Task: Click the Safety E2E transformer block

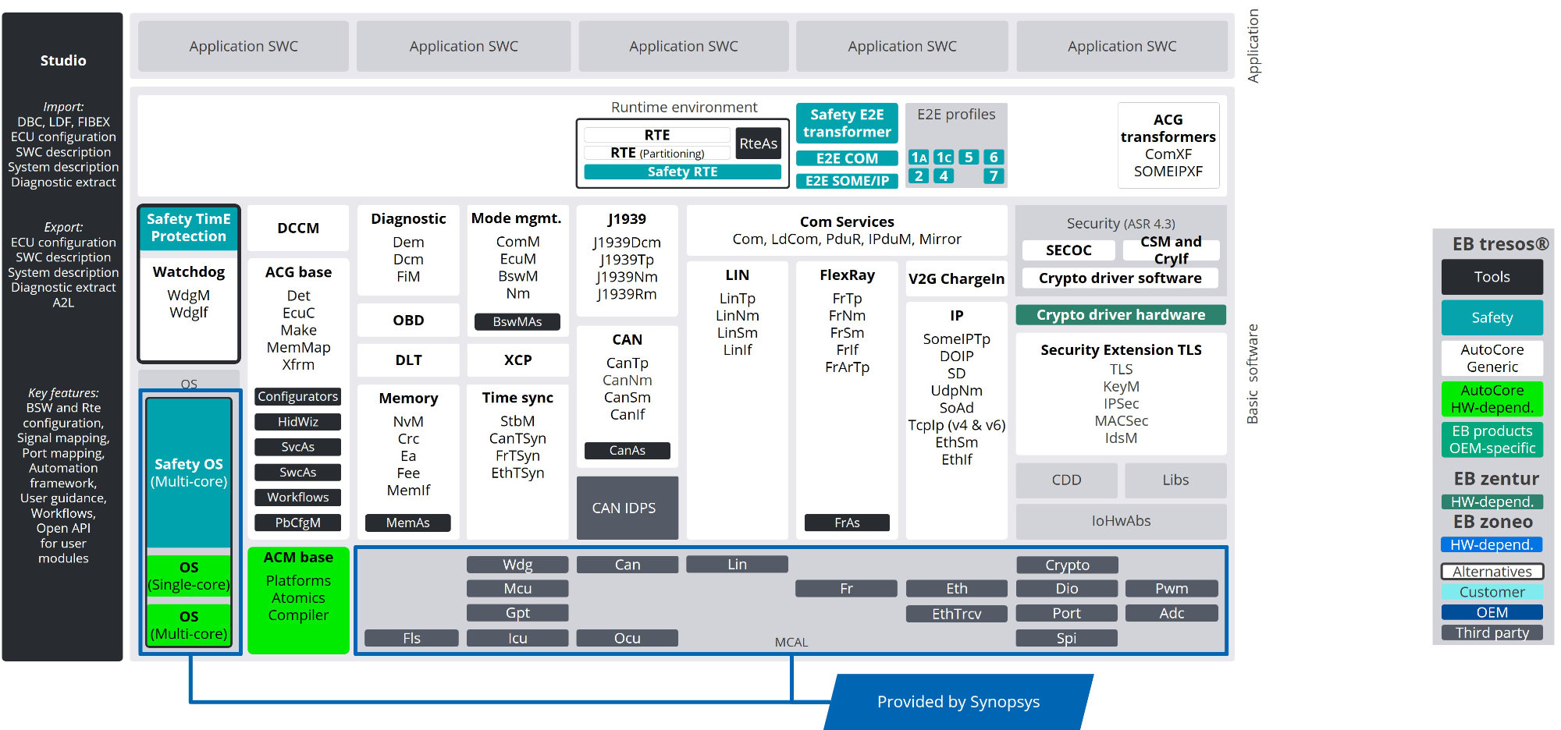Action: tap(847, 123)
